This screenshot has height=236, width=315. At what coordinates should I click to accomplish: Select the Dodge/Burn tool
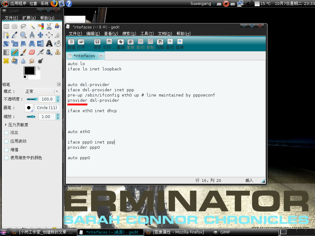[x=41, y=61]
